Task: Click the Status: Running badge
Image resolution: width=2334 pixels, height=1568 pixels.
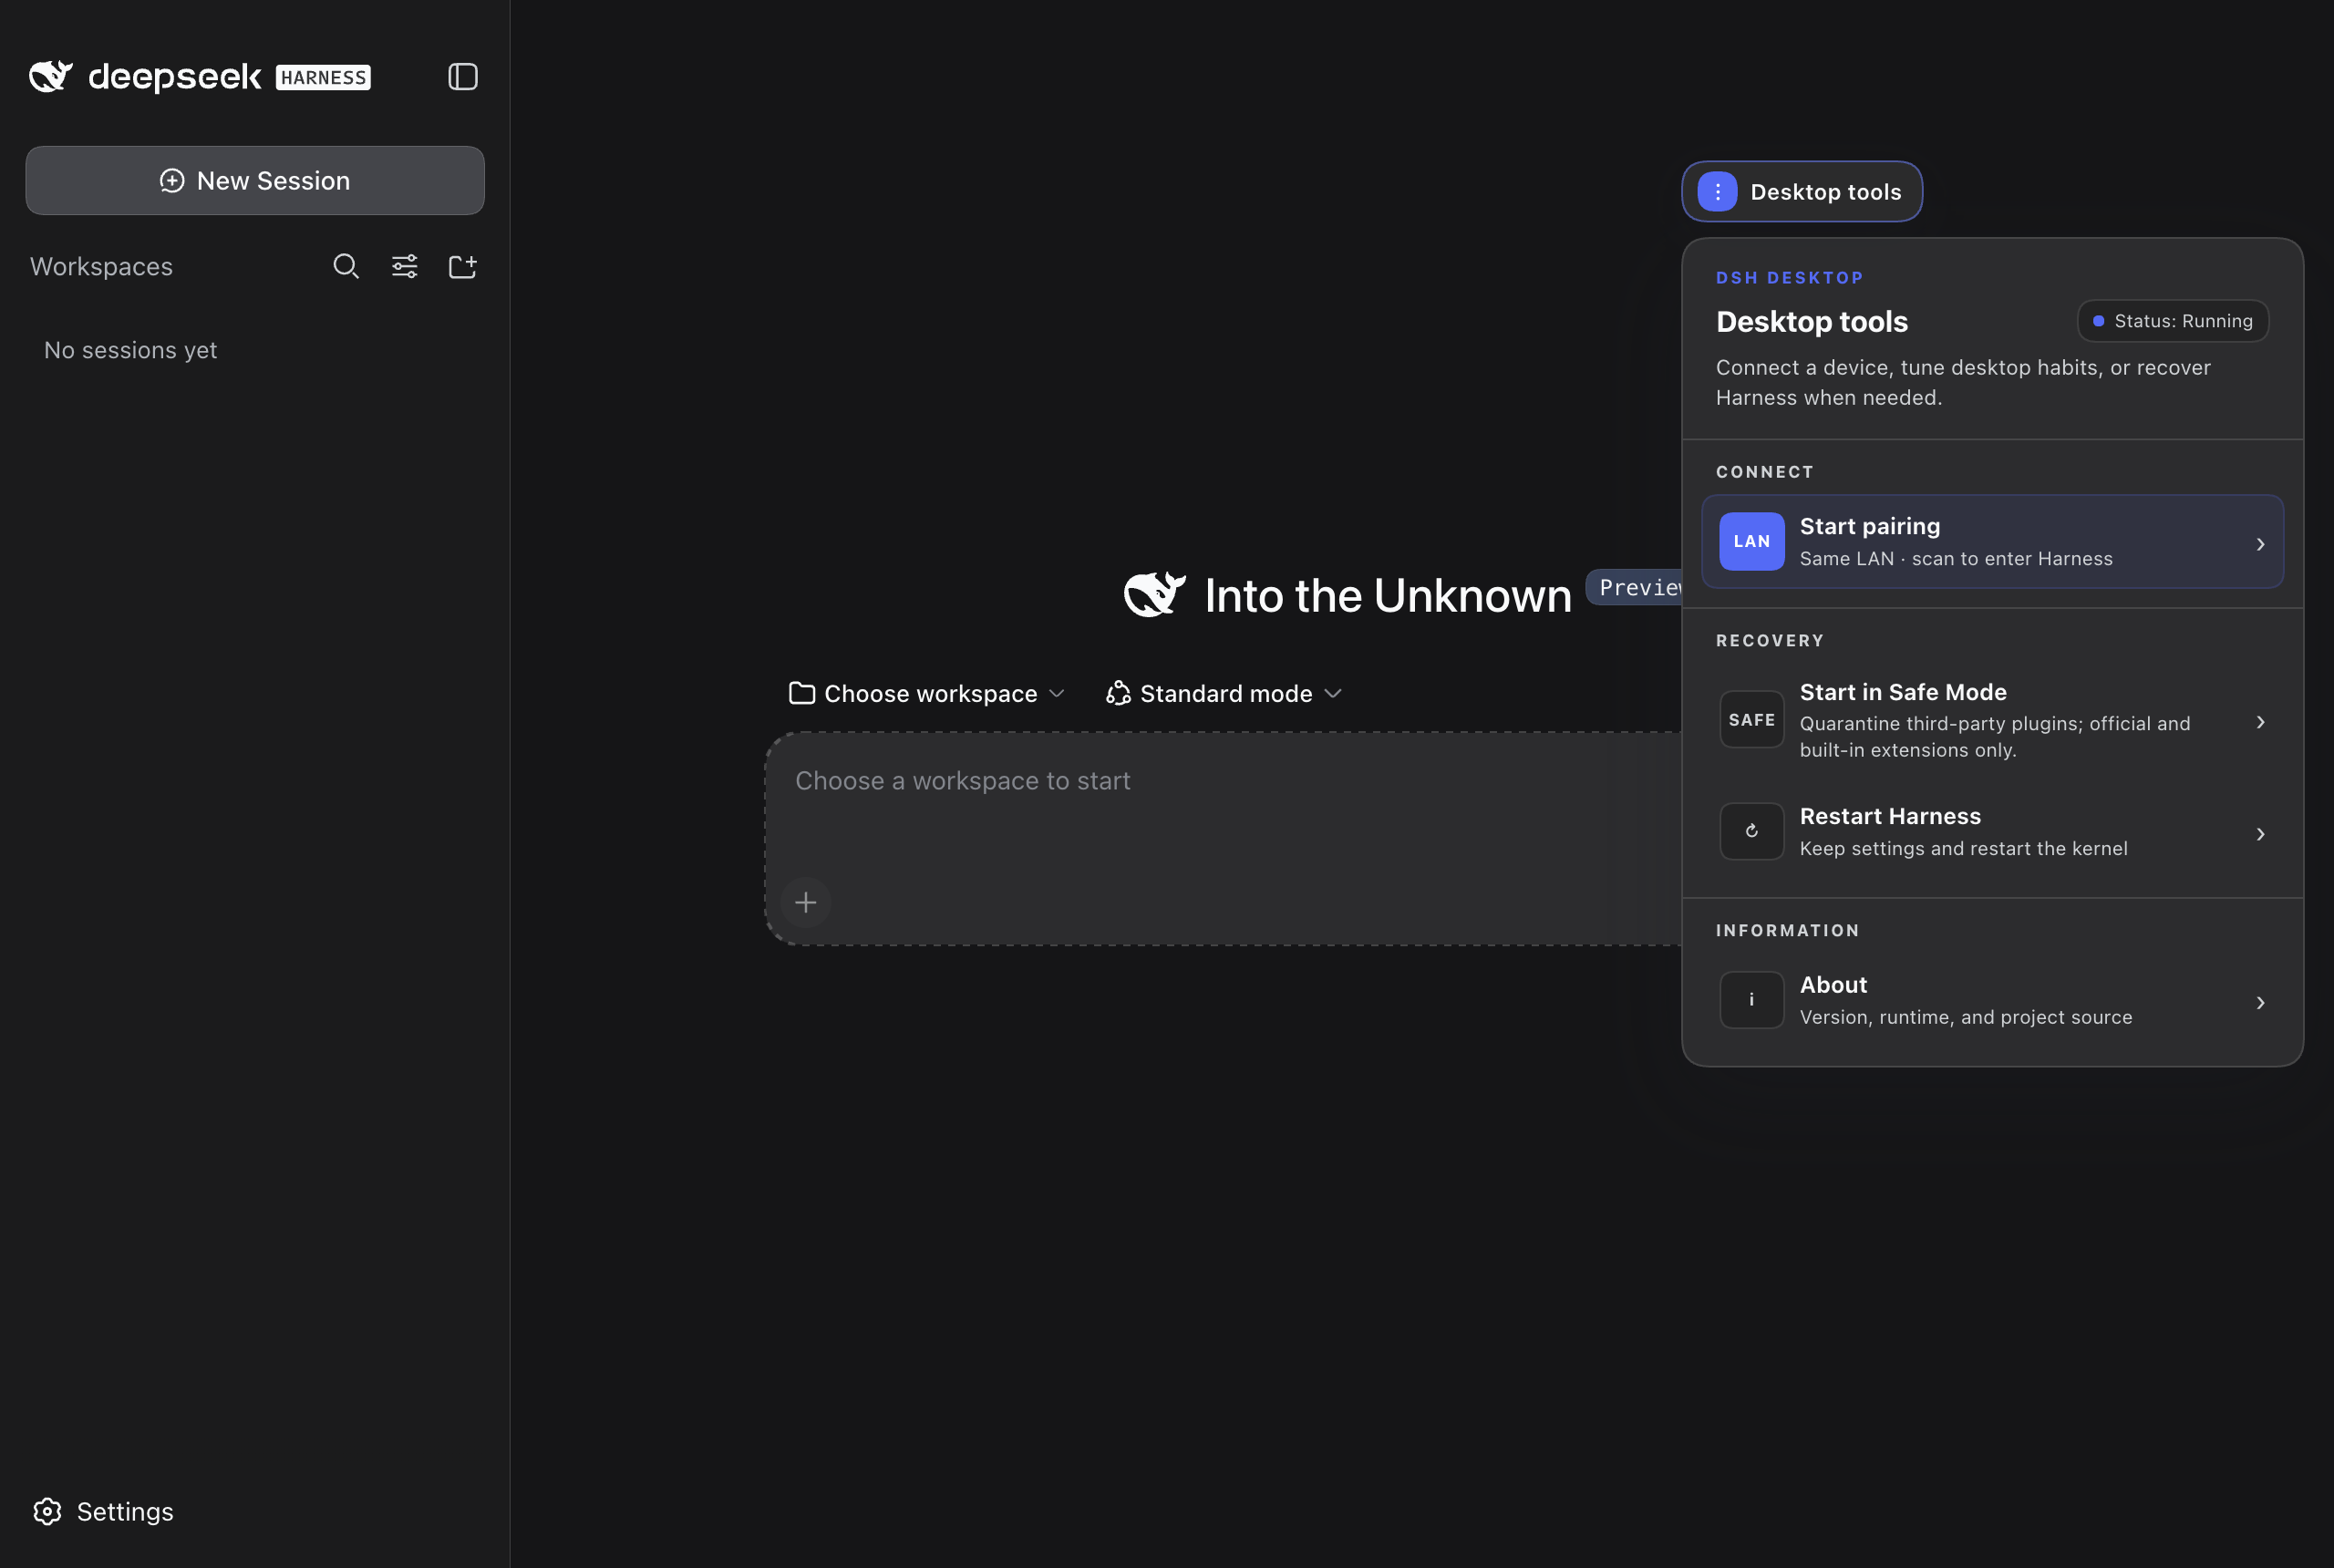Action: (2173, 321)
